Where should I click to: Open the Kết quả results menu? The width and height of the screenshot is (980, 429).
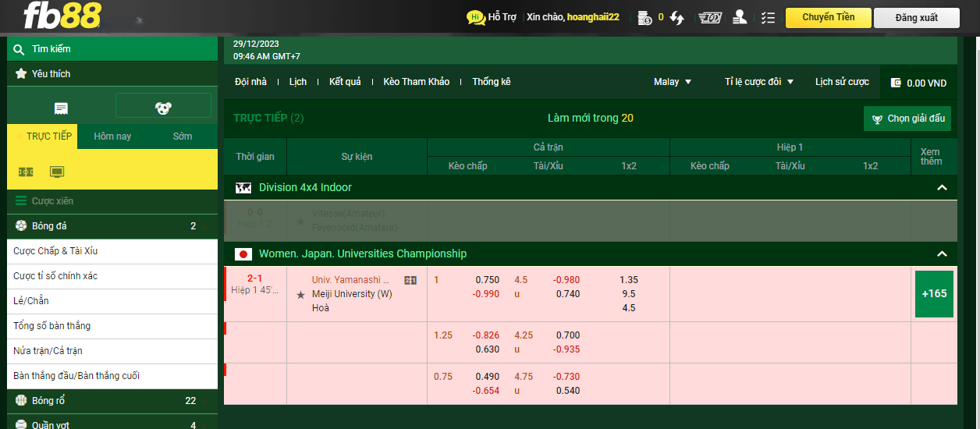(x=345, y=82)
